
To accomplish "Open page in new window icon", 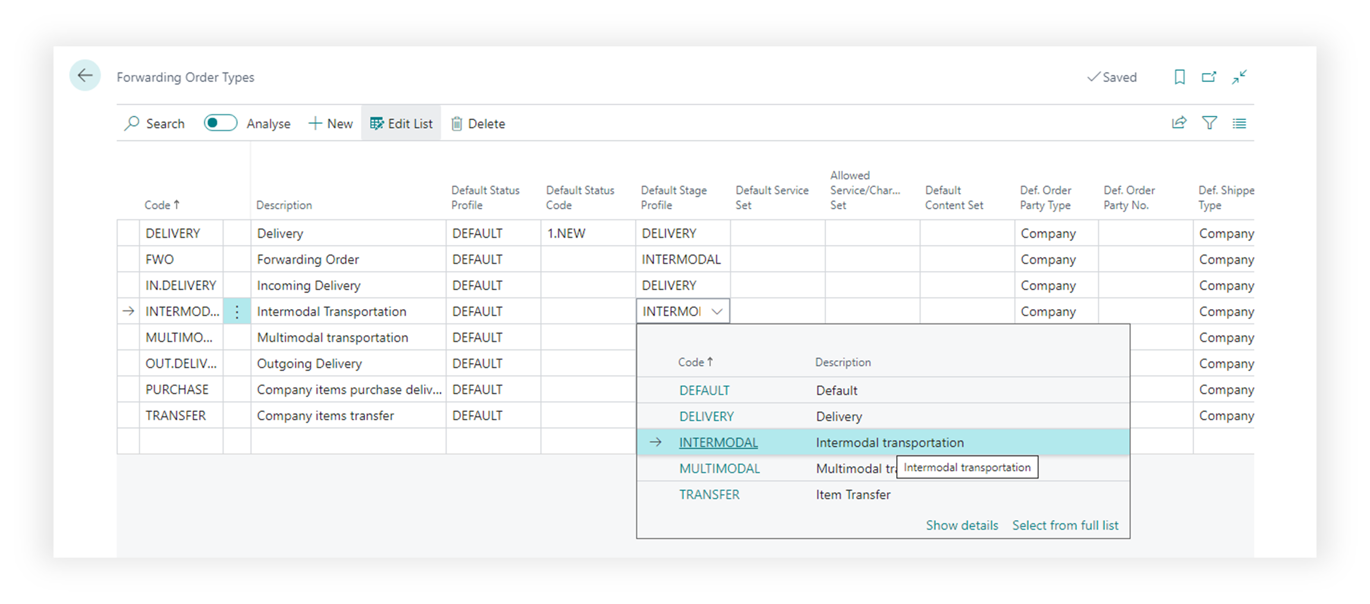I will tap(1209, 77).
